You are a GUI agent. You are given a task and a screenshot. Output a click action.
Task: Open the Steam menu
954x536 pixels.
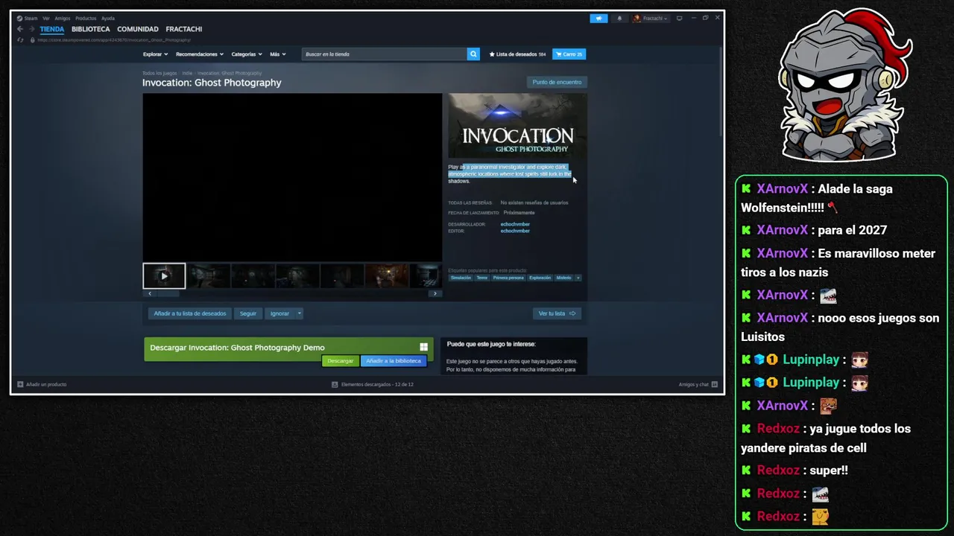(x=28, y=18)
